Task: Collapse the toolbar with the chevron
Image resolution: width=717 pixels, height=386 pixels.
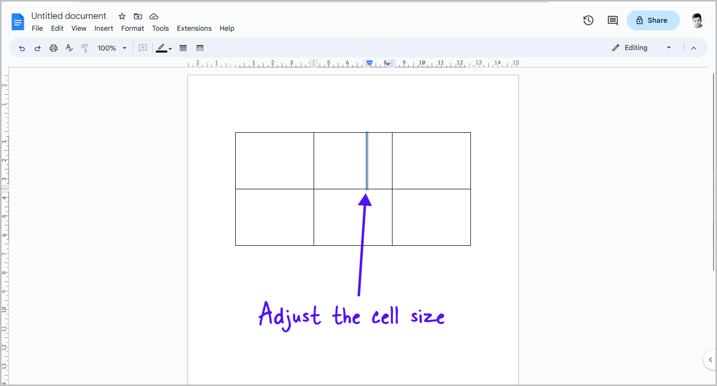Action: [693, 48]
